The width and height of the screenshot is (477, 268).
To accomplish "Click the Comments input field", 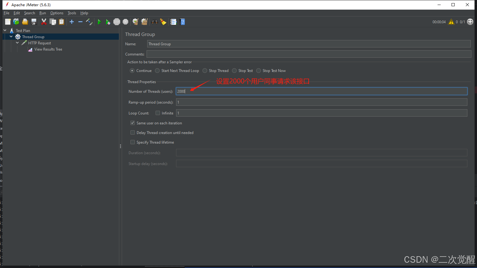I will (309, 54).
